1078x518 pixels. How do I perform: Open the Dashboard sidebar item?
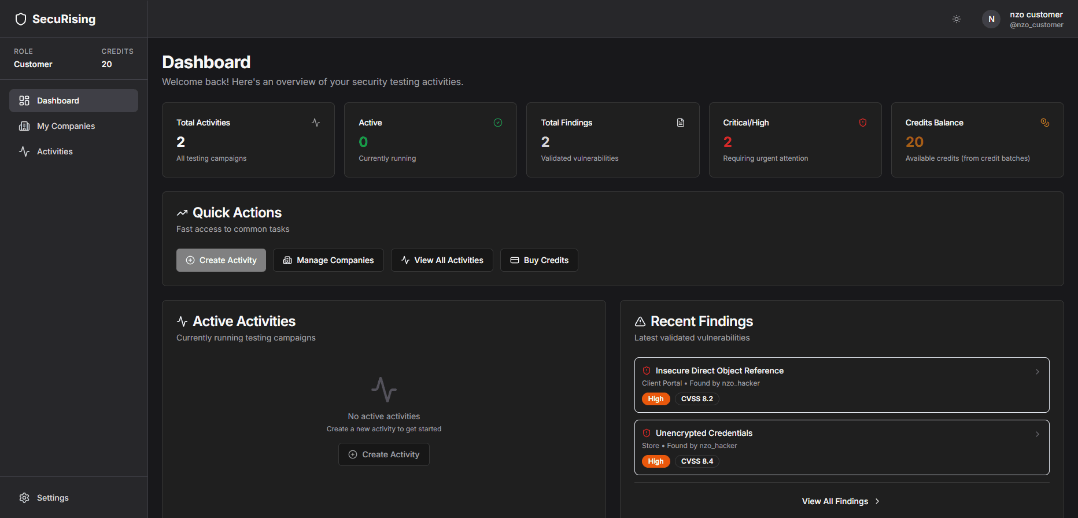pos(73,101)
